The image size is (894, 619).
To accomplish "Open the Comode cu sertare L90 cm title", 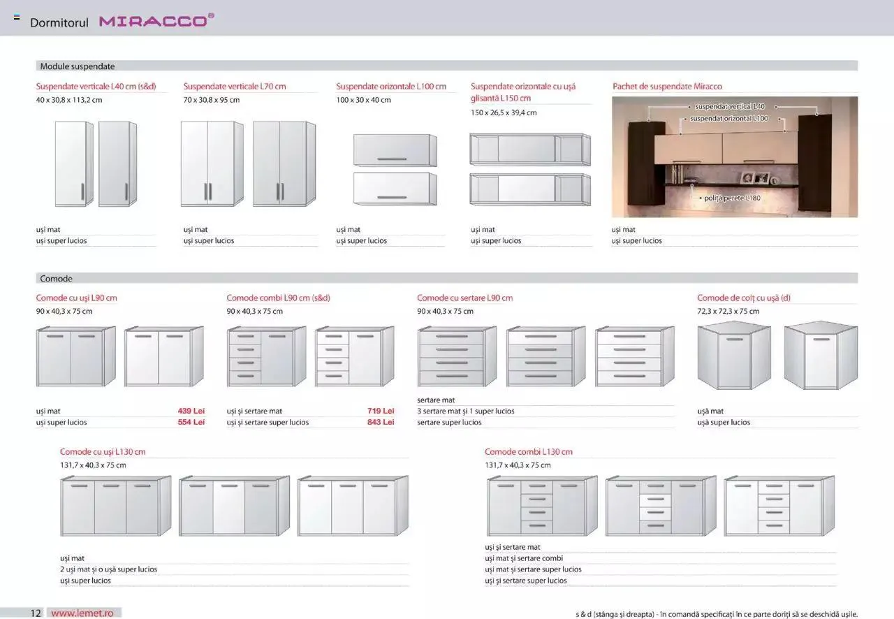I will (464, 298).
